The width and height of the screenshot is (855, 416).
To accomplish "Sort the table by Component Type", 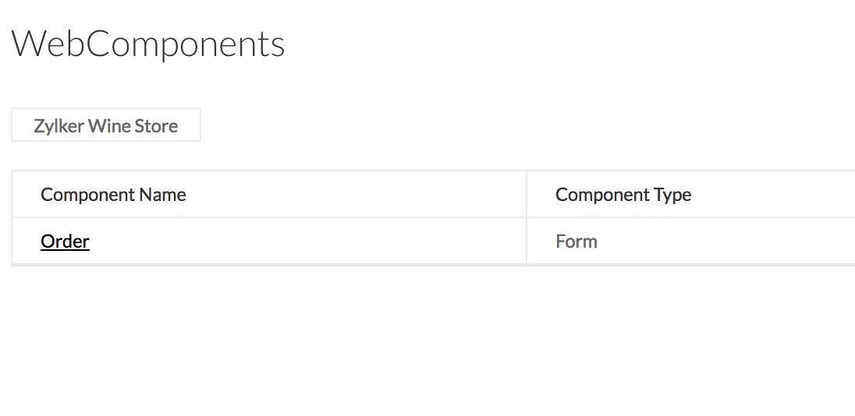I will 623,195.
